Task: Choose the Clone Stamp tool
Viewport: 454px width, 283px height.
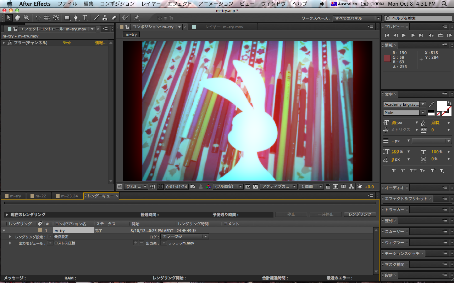Action: point(105,18)
